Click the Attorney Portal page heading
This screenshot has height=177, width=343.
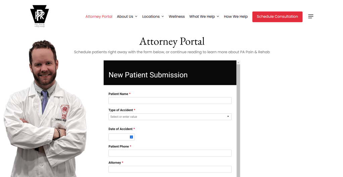click(171, 41)
